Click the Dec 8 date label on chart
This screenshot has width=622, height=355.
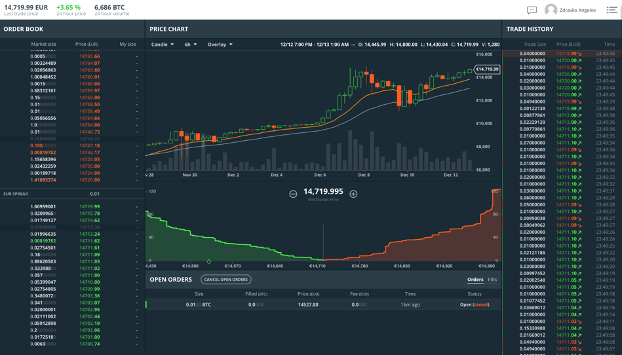(x=364, y=175)
